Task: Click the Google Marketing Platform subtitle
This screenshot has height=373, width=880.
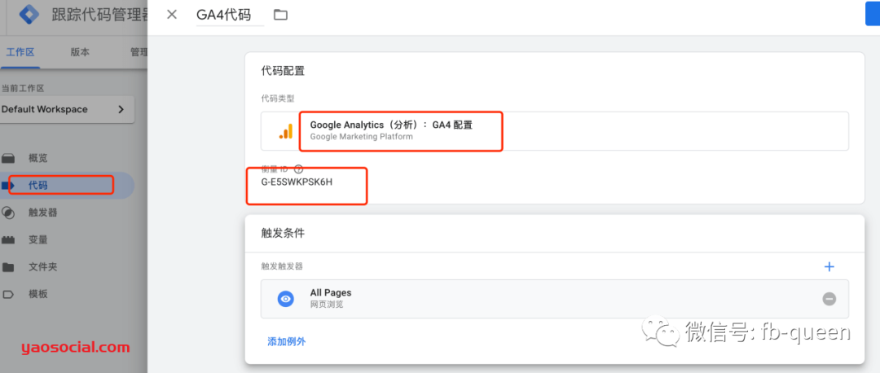Action: tap(361, 136)
